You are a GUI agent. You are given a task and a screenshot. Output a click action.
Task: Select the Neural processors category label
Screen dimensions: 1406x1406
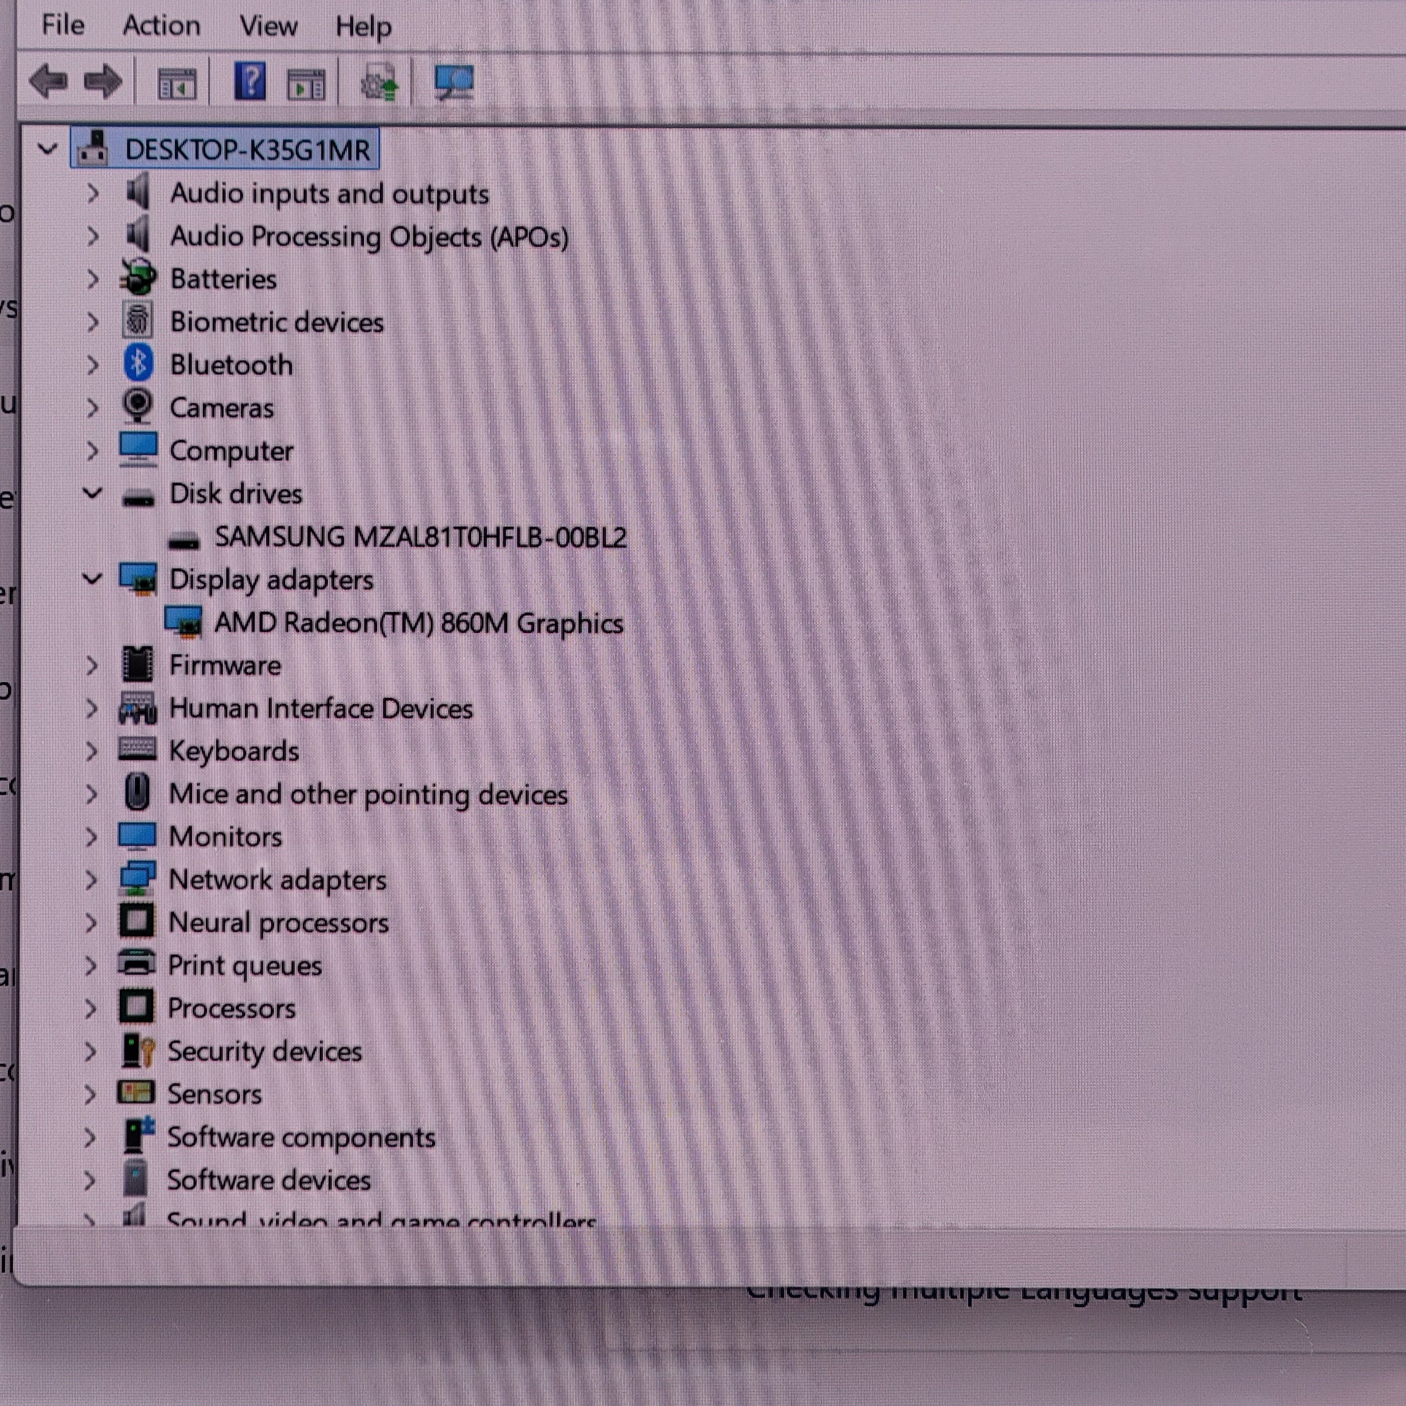pos(278,923)
